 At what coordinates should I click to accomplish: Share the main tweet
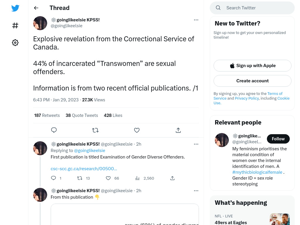(178, 130)
